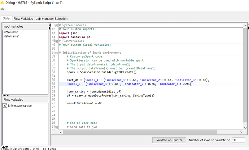The height and width of the screenshot is (150, 249).
Task: Click the SparkSession.builder.getOrCreate() line
Action: (102, 72)
